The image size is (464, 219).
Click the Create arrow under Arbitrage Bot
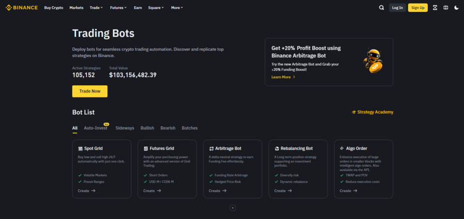(224, 191)
